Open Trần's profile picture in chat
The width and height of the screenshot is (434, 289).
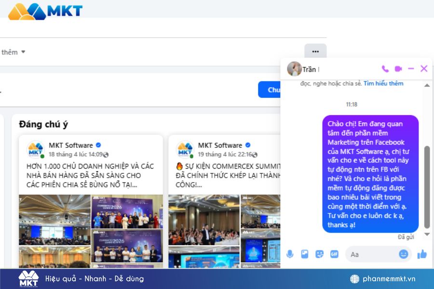tap(294, 68)
